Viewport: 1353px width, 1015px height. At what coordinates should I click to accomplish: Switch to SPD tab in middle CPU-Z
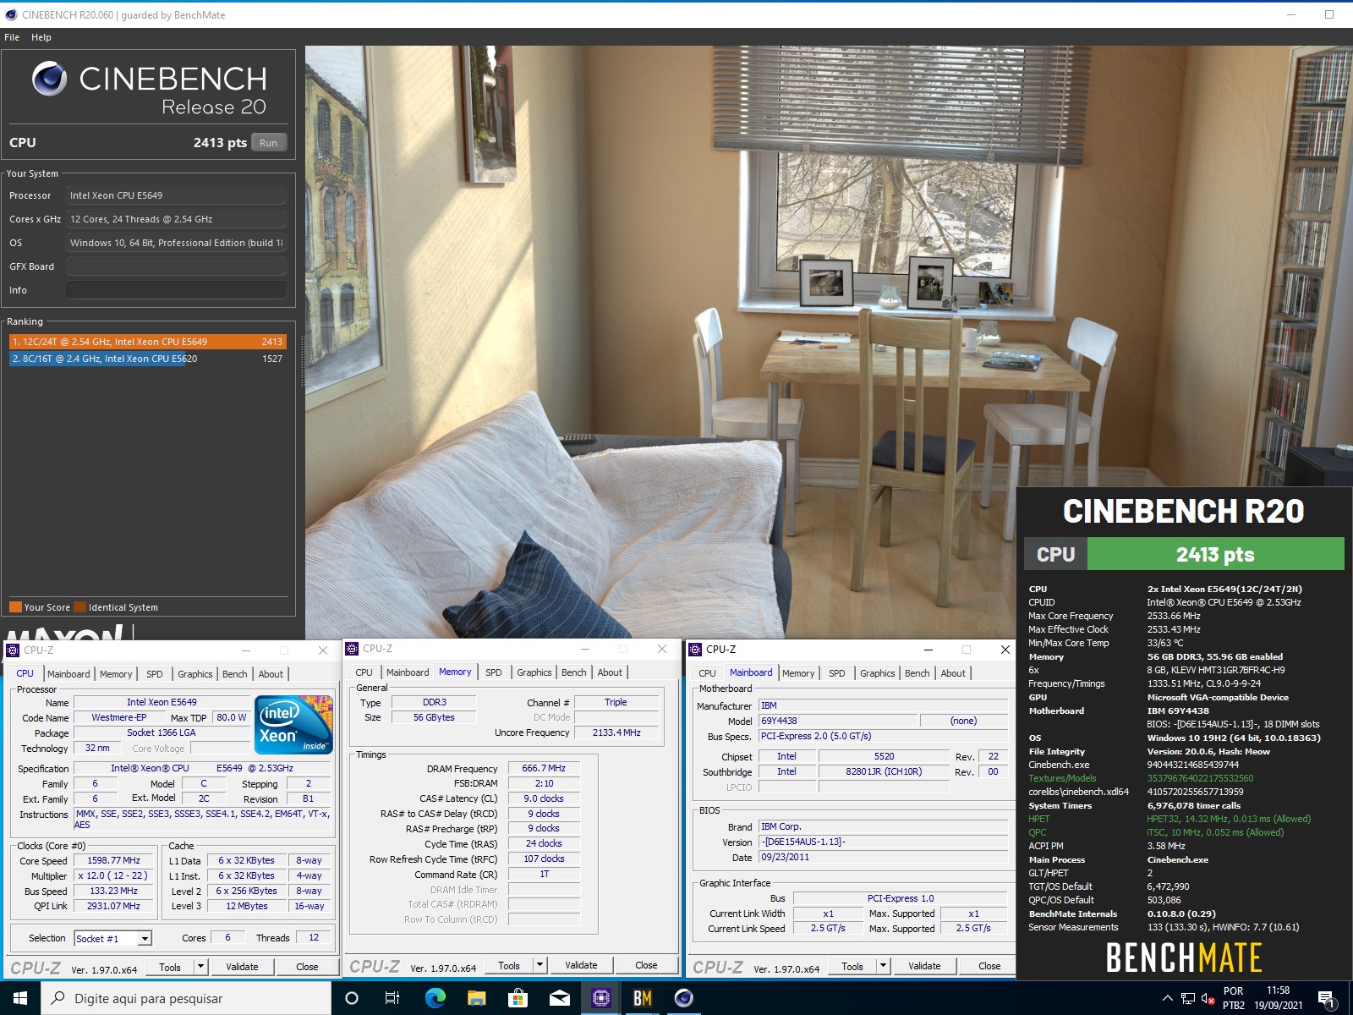[x=494, y=672]
